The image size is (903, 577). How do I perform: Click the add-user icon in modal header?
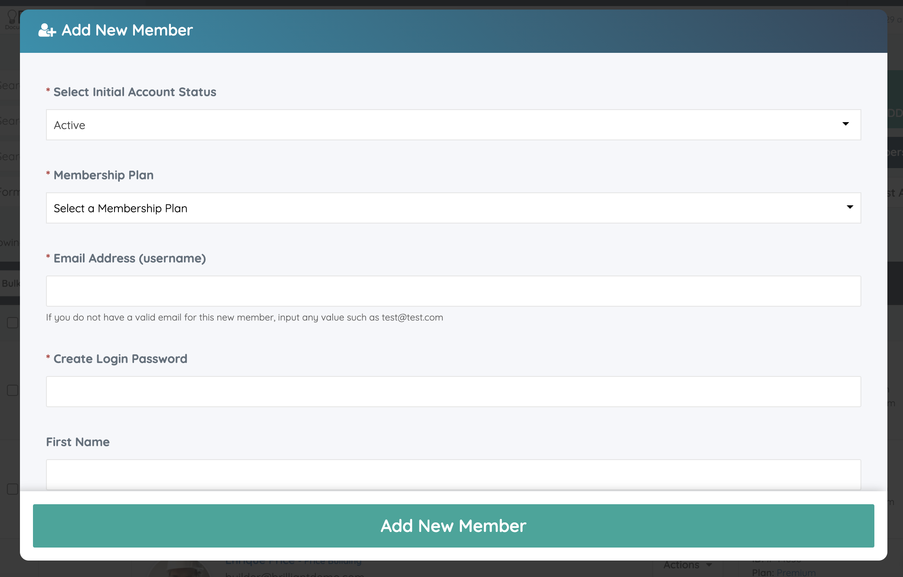[x=47, y=30]
